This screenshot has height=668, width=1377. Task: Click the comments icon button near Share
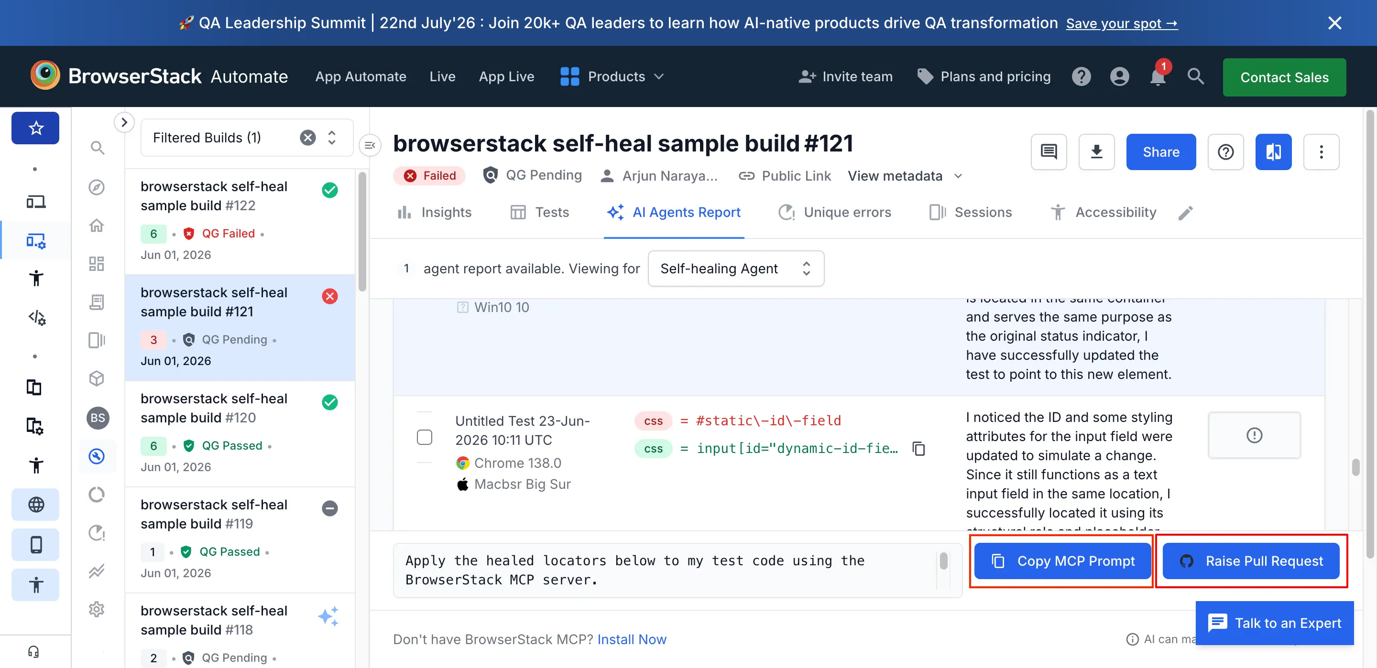1049,152
